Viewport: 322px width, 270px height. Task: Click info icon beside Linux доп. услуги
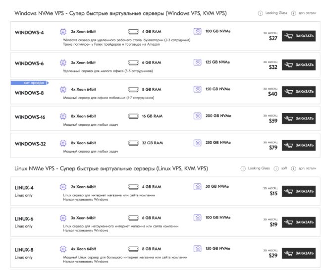point(293,169)
